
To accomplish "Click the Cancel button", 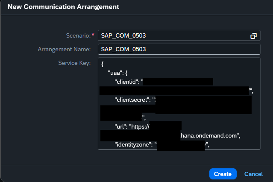I will [x=253, y=174].
